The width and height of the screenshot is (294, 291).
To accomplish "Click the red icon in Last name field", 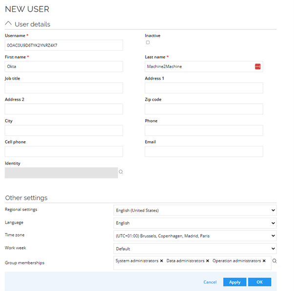I will click(x=258, y=66).
